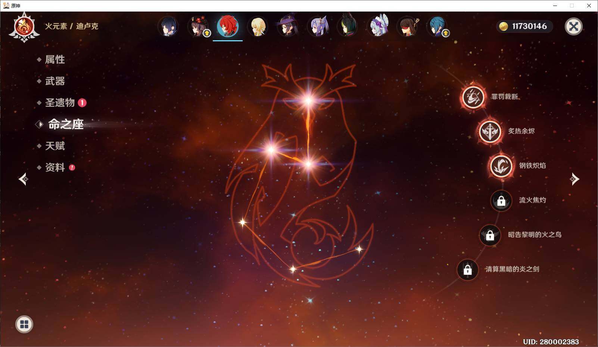Click the 罪罚裁断 constellation label
Image resolution: width=598 pixels, height=347 pixels.
(504, 97)
